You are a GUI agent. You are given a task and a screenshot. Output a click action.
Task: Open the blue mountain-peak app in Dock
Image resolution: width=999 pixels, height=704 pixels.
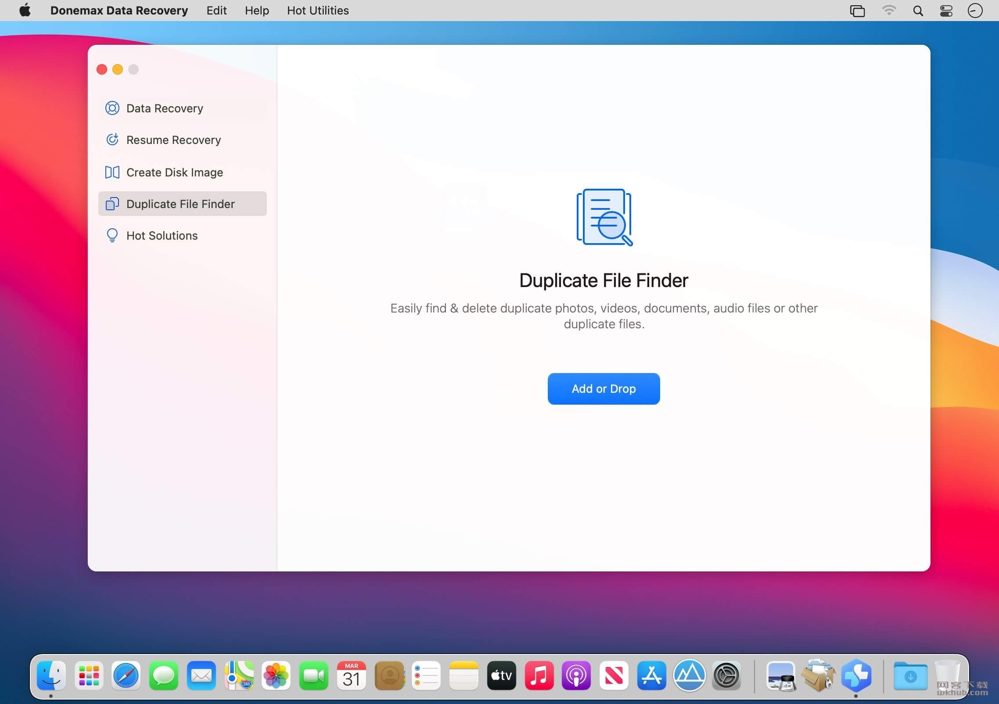click(x=690, y=675)
